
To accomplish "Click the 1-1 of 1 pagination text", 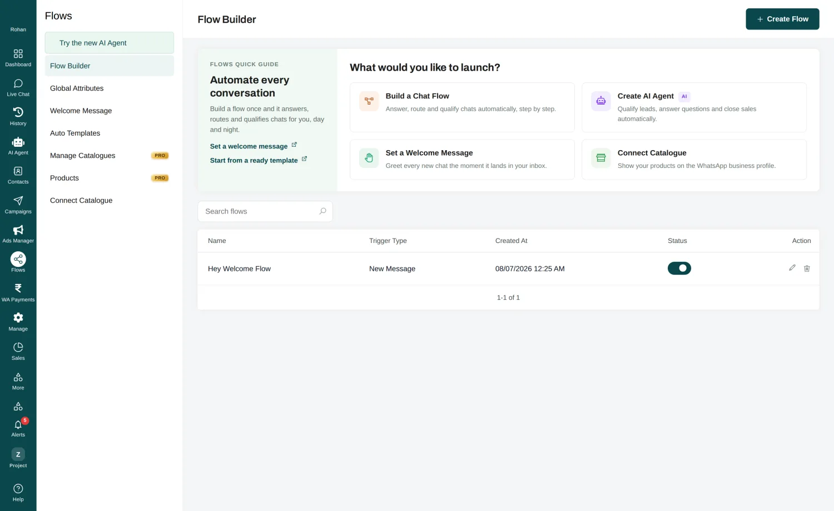I will (x=508, y=297).
